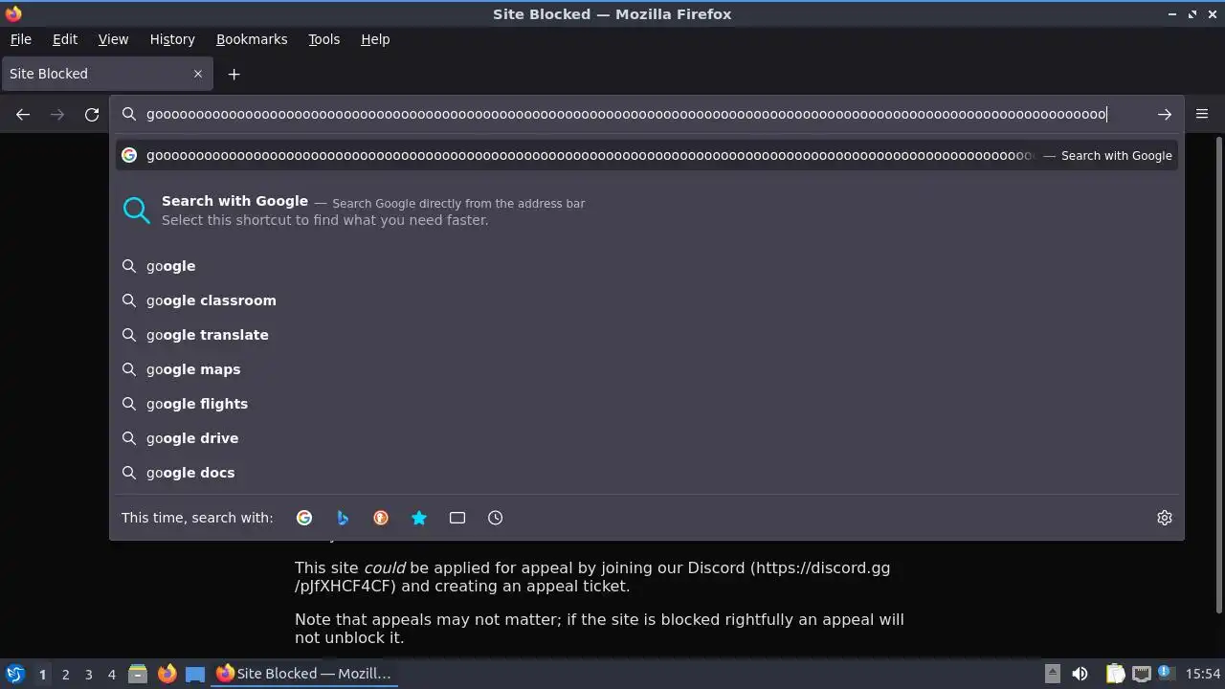Open the removable media tray icon
Viewport: 1225px width, 689px height.
(1052, 674)
